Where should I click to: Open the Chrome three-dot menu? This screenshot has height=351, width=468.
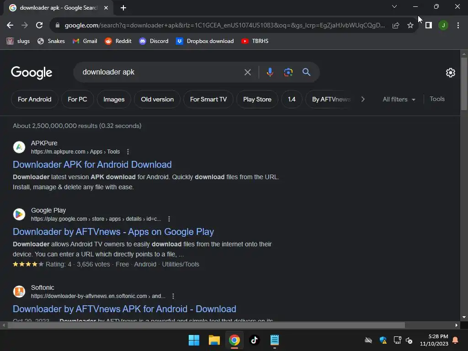(x=458, y=26)
